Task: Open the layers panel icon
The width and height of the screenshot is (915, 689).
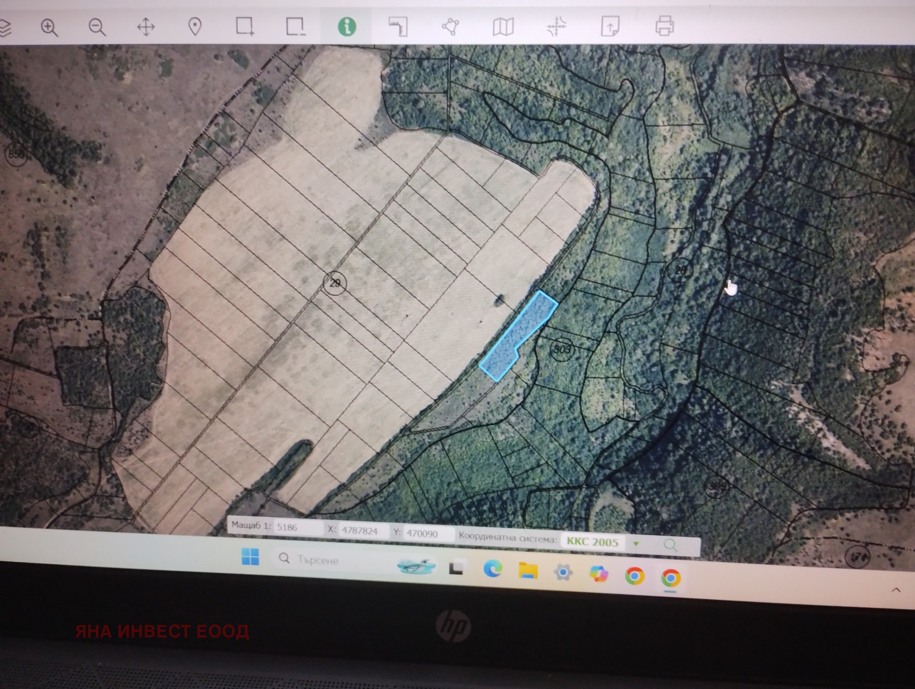Action: [5, 27]
